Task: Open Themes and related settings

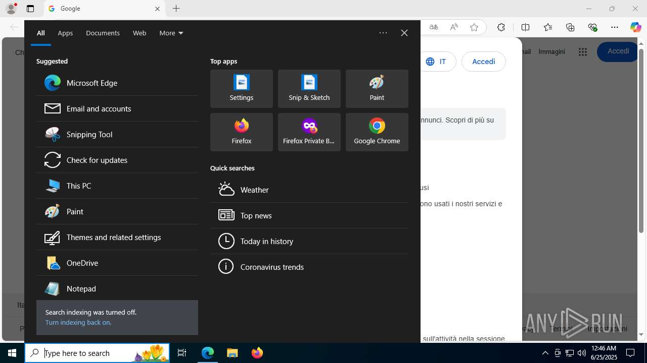Action: (117, 237)
